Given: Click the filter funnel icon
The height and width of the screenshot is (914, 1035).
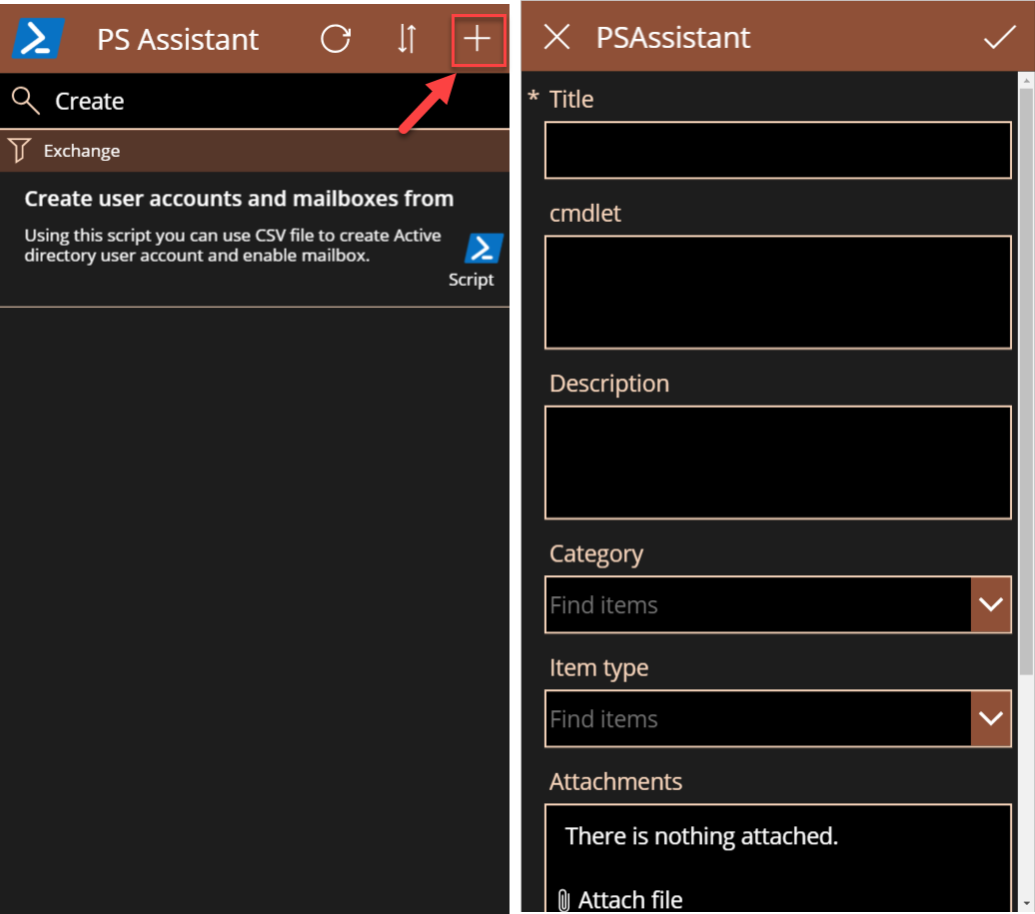Looking at the screenshot, I should 20,151.
